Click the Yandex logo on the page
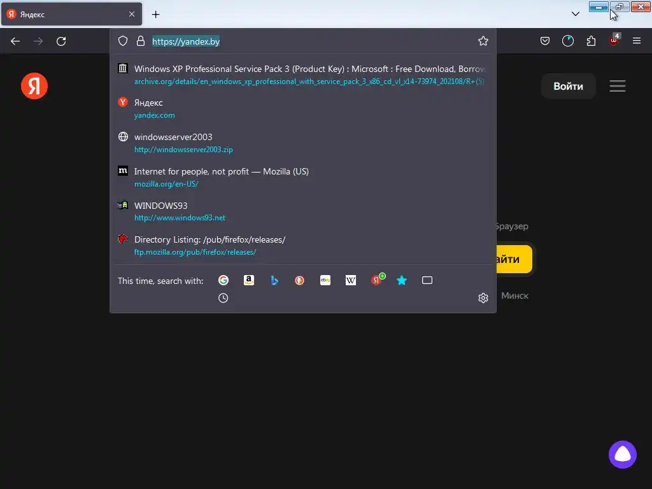 [34, 86]
